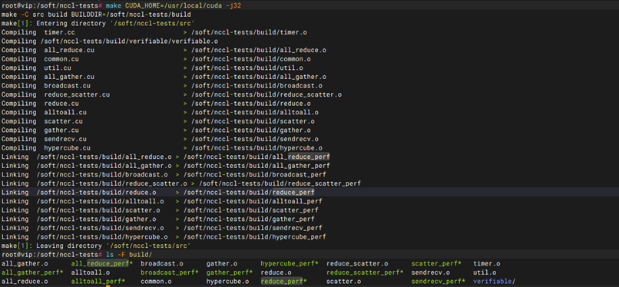Screen dimensions: 619x287
Task: Click /soft/nccl-tests/build/gather_perf in the Linking line
Action: pos(249,219)
